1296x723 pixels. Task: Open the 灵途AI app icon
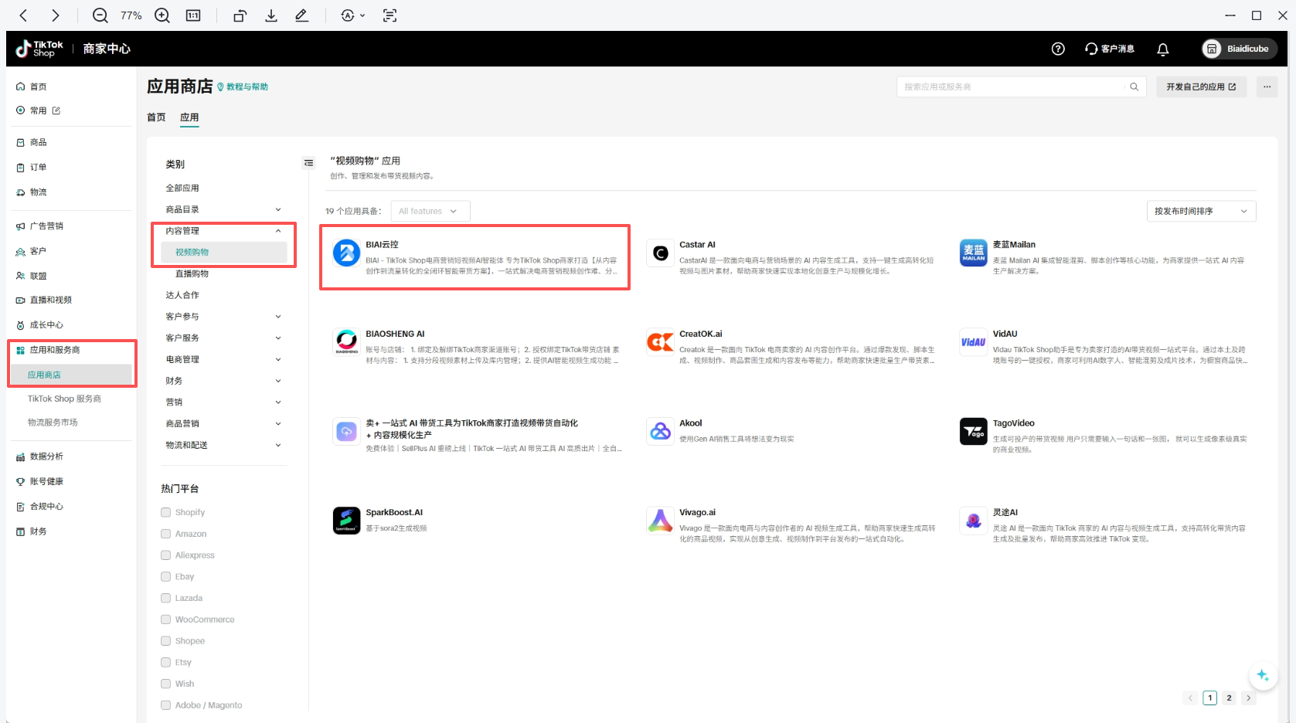974,521
